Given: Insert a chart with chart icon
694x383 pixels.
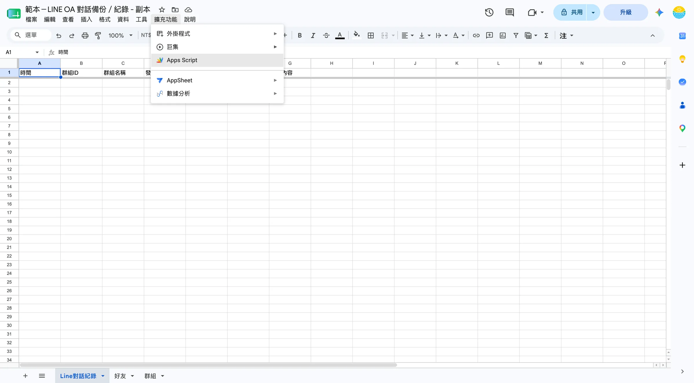Looking at the screenshot, I should pos(503,36).
